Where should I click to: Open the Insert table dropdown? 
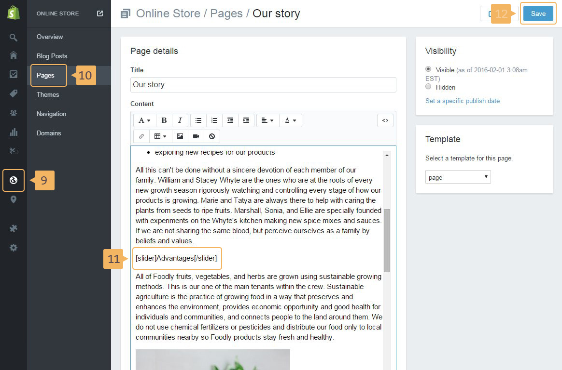(x=160, y=136)
